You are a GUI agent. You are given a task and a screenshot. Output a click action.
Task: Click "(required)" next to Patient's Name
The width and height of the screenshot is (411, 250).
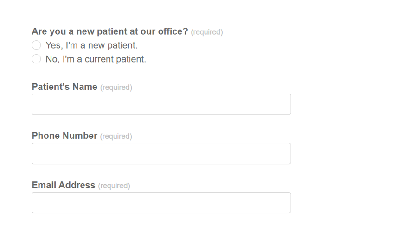[x=116, y=87]
